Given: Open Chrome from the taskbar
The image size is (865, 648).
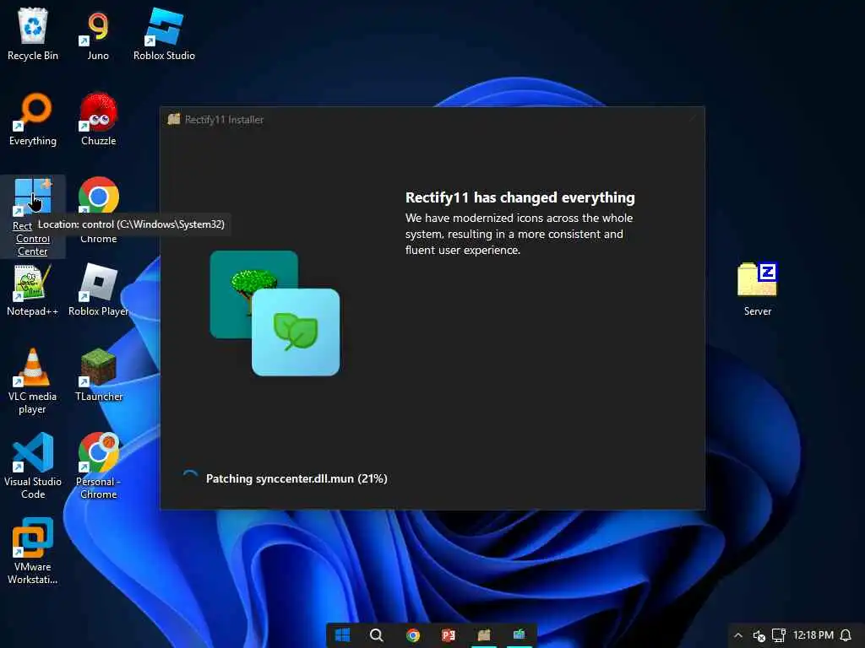Looking at the screenshot, I should tap(412, 635).
